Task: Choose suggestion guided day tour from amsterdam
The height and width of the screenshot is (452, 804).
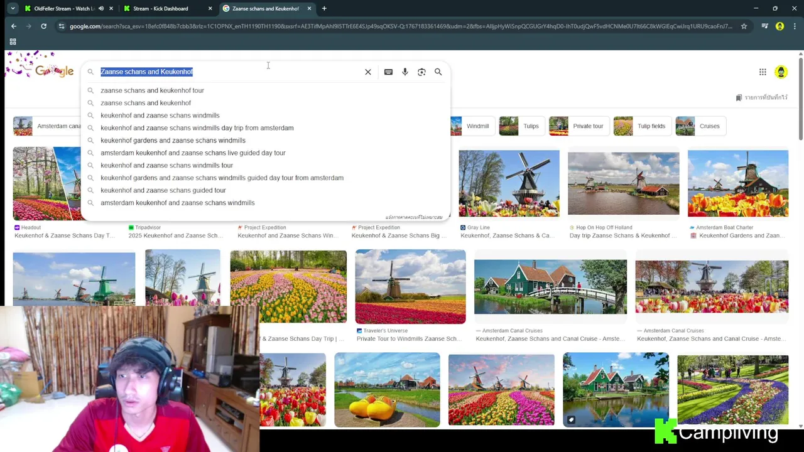Action: coord(222,178)
